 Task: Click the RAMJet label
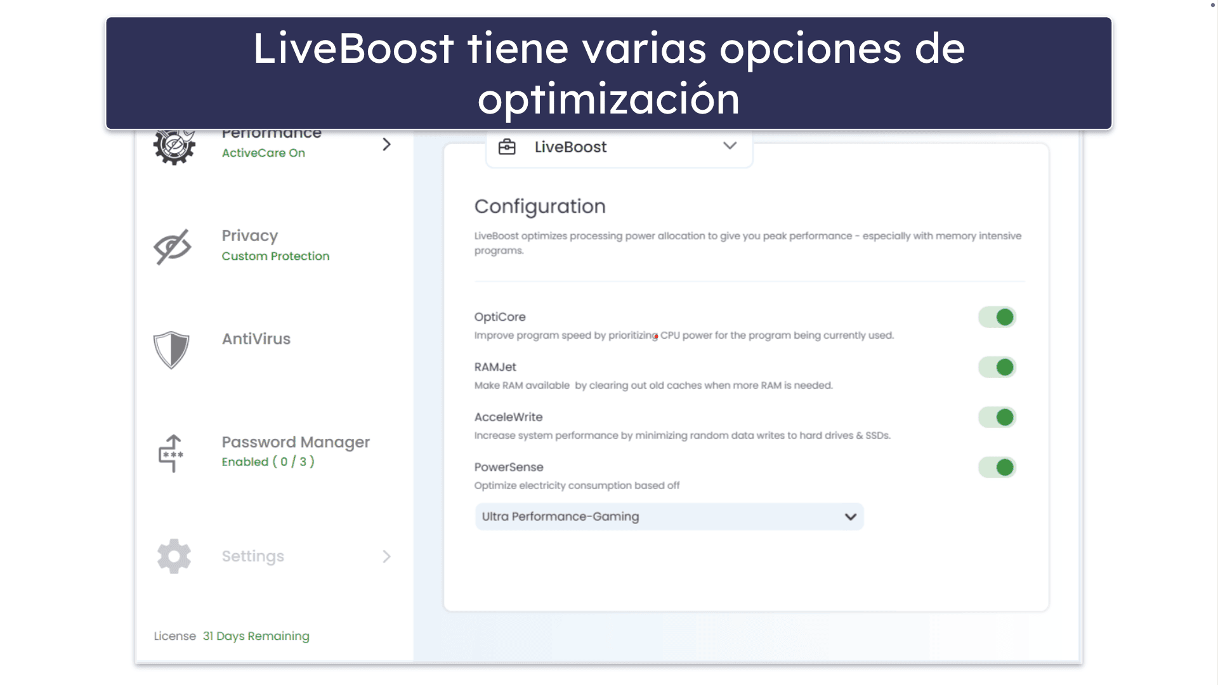click(495, 367)
